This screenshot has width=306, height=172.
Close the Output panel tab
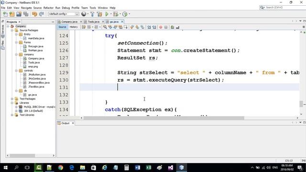(x=73, y=123)
